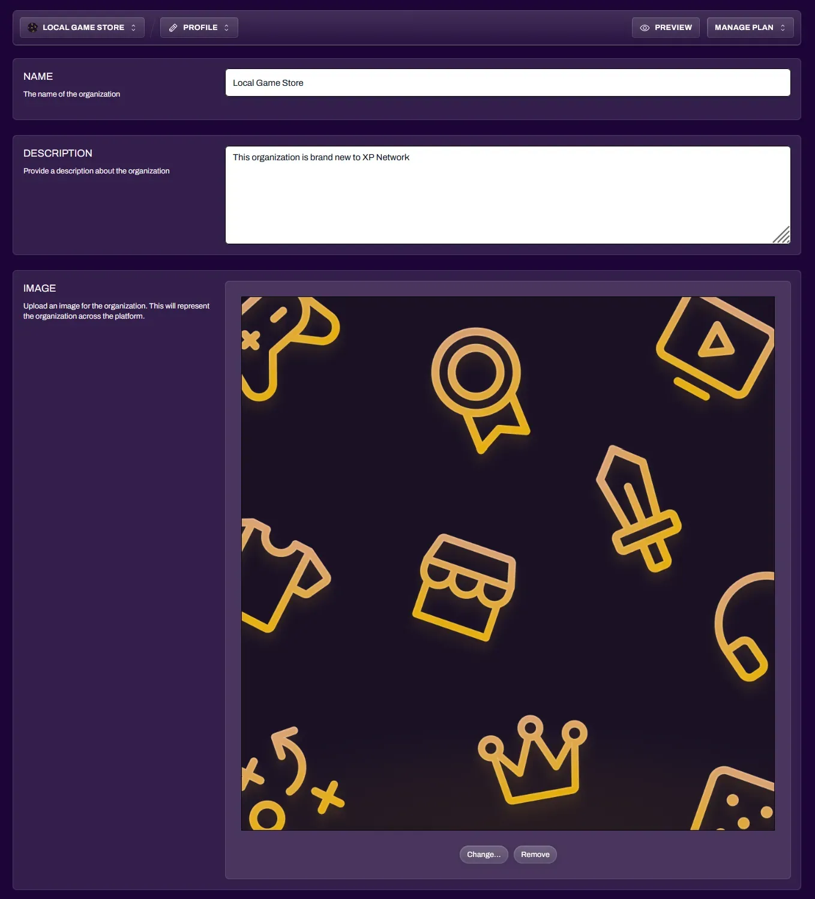Open the Profile dropdown chevron

(226, 28)
